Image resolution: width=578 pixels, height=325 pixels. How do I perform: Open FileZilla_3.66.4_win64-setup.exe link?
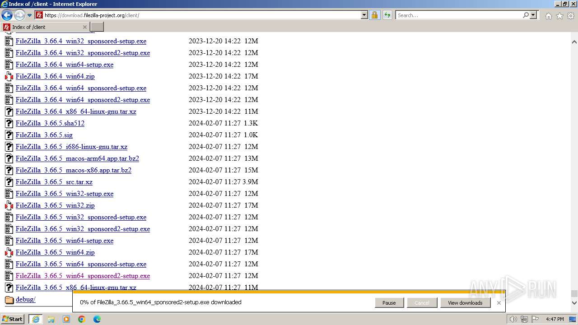coord(65,65)
